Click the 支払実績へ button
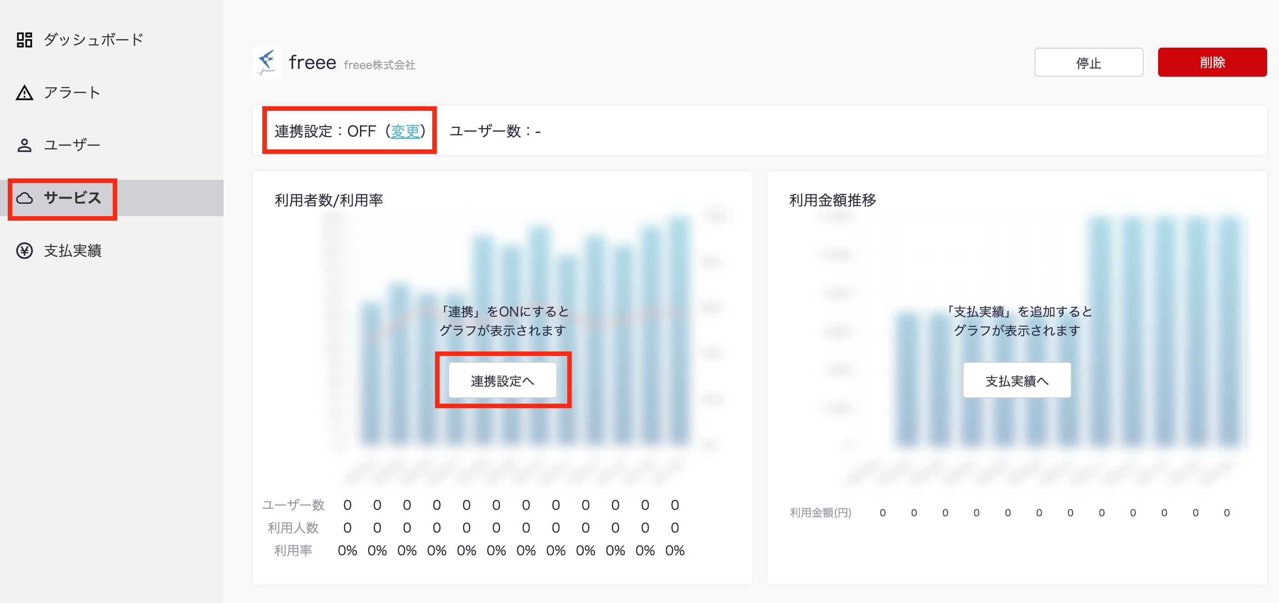The height and width of the screenshot is (603, 1279). pyautogui.click(x=1017, y=381)
